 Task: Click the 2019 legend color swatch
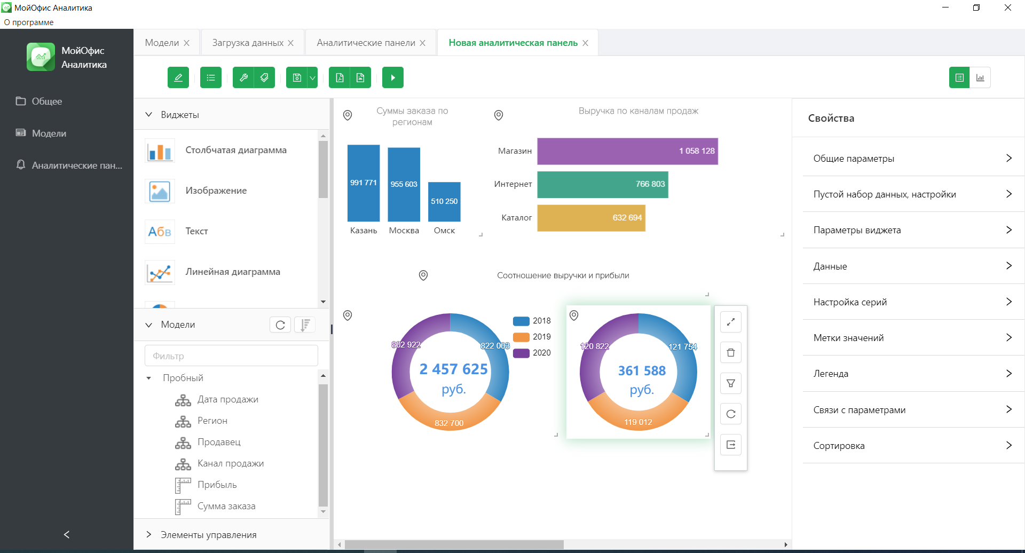pyautogui.click(x=521, y=337)
